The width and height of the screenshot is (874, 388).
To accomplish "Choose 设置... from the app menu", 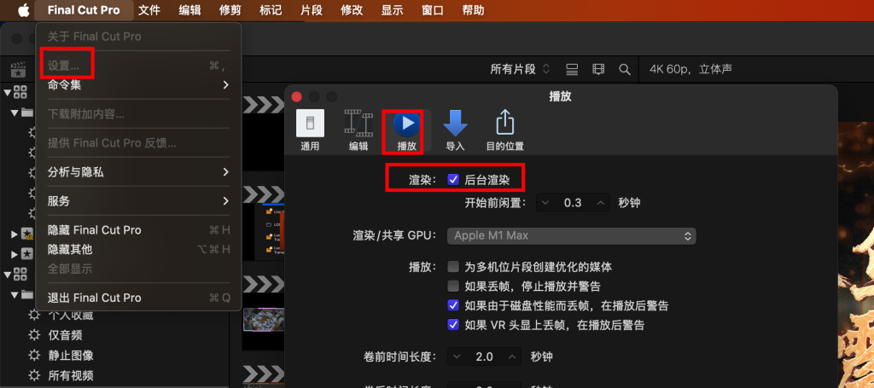I will coord(138,66).
